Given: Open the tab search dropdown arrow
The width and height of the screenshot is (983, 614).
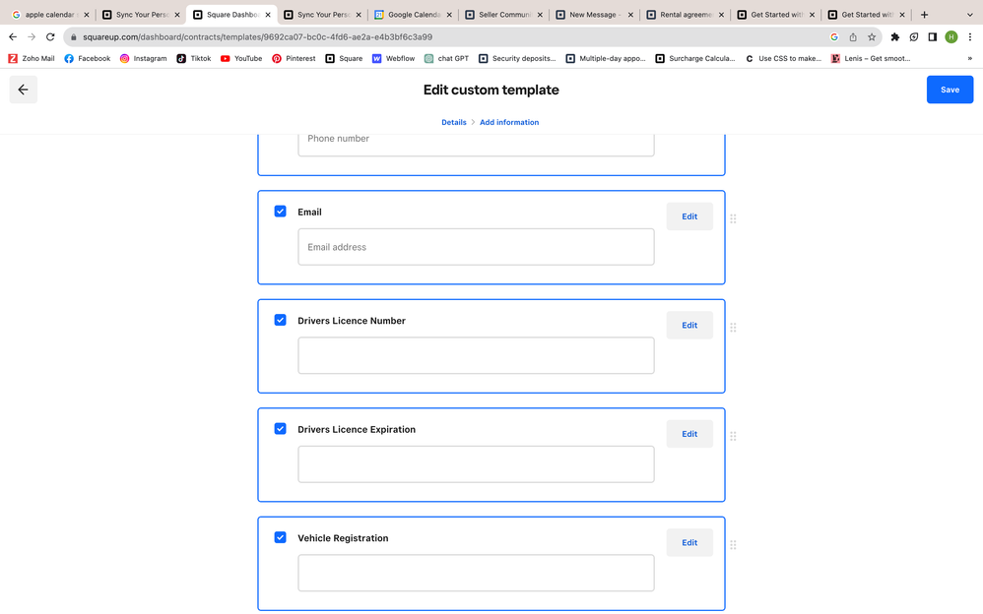Looking at the screenshot, I should pos(969,15).
